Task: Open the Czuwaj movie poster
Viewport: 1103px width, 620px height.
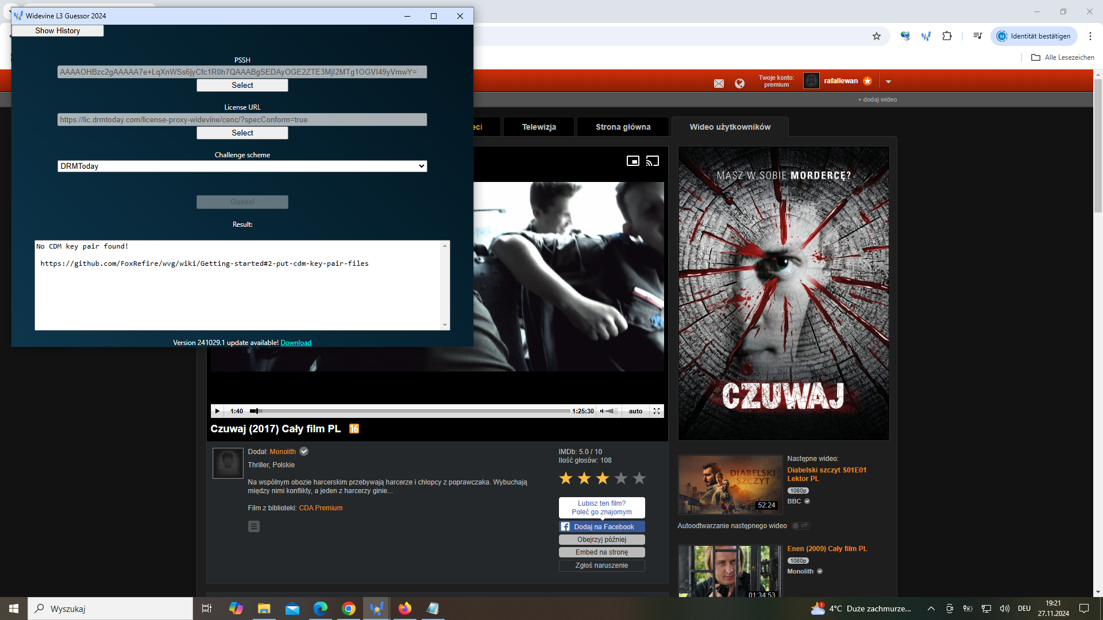Action: (784, 293)
